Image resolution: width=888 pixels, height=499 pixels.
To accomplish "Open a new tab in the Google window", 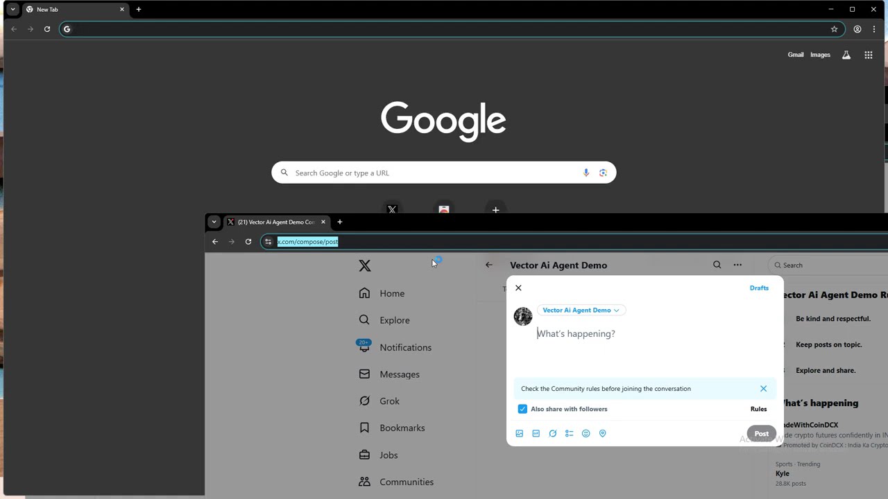I will 139,10.
